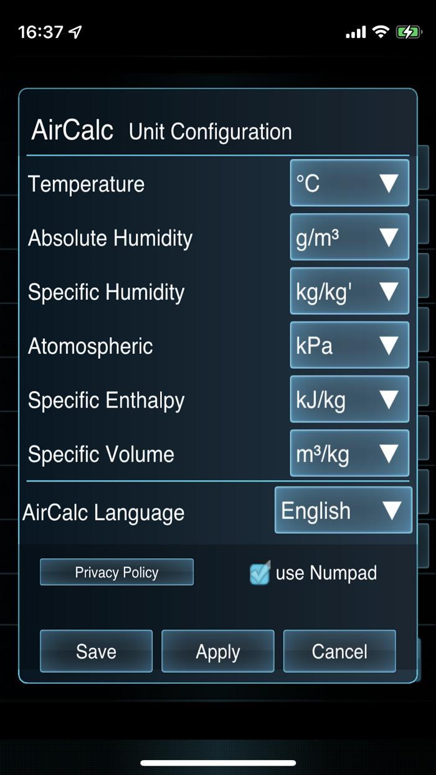The width and height of the screenshot is (436, 775).
Task: Open the Specific Humidity unit dropdown
Action: point(349,292)
